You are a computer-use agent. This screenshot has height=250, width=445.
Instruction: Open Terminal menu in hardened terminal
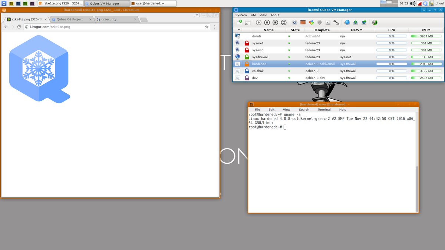(324, 110)
